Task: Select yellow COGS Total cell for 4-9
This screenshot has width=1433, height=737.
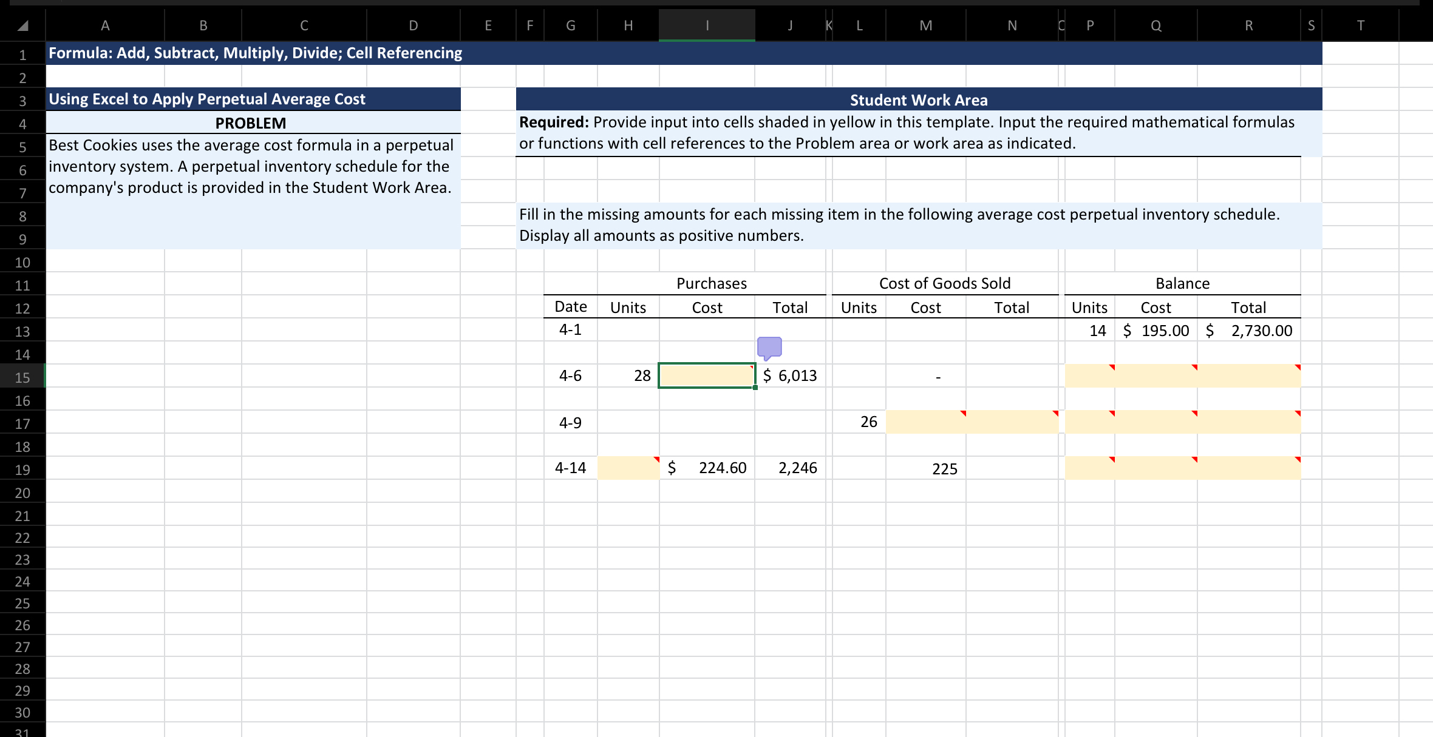Action: pyautogui.click(x=1012, y=422)
